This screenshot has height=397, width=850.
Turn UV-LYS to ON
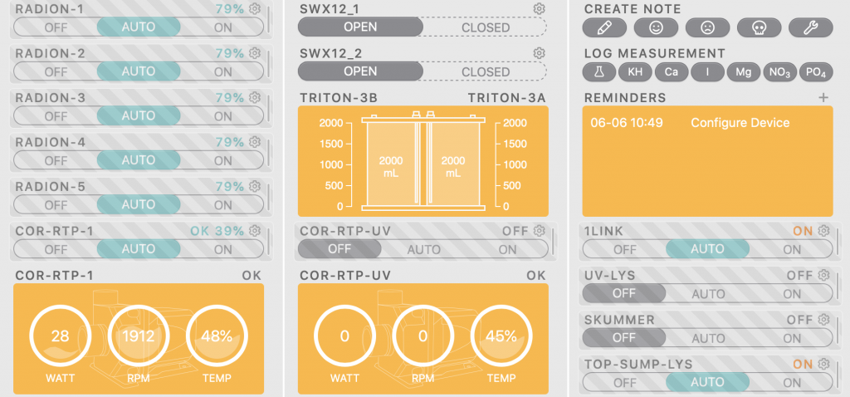tap(792, 293)
